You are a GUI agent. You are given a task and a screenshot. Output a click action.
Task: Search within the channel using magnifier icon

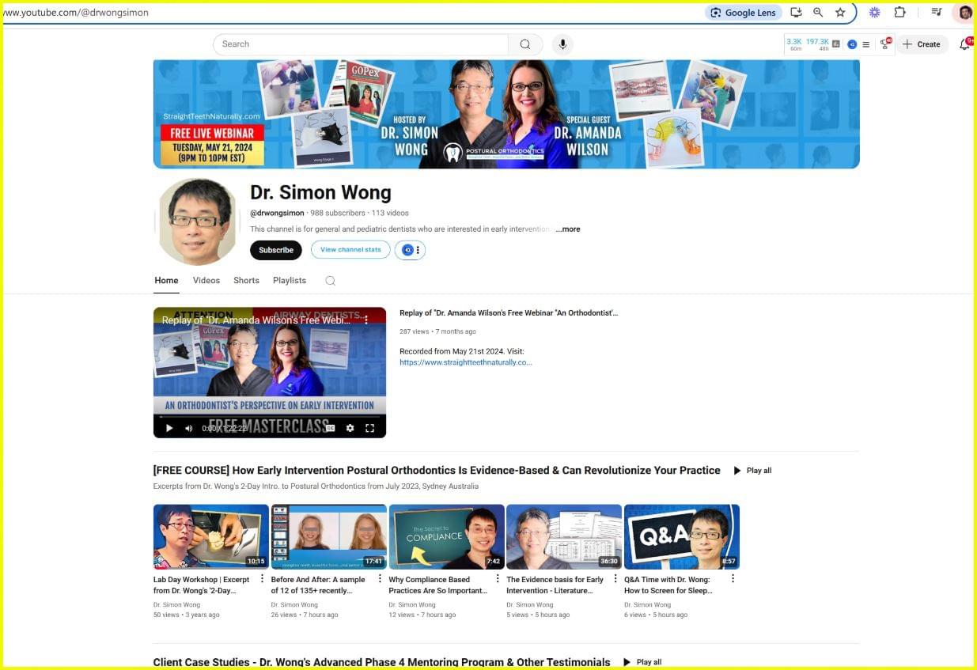coord(331,281)
